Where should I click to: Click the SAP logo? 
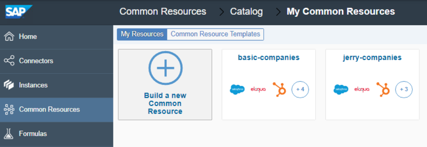click(18, 11)
